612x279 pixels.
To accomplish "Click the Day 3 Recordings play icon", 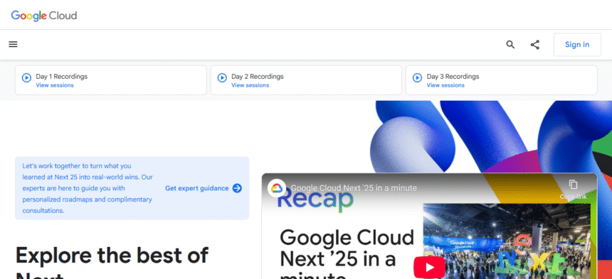I will click(417, 78).
